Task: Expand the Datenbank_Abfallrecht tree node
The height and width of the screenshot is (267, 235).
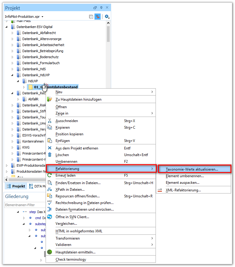Action: tap(12, 33)
